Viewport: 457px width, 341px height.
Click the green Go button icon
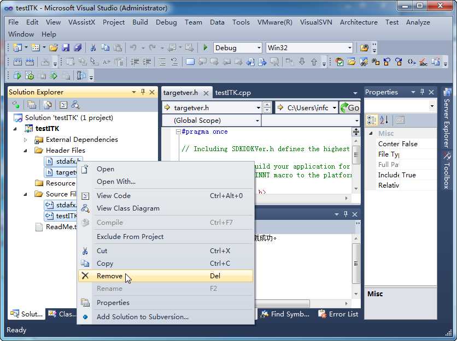click(350, 107)
